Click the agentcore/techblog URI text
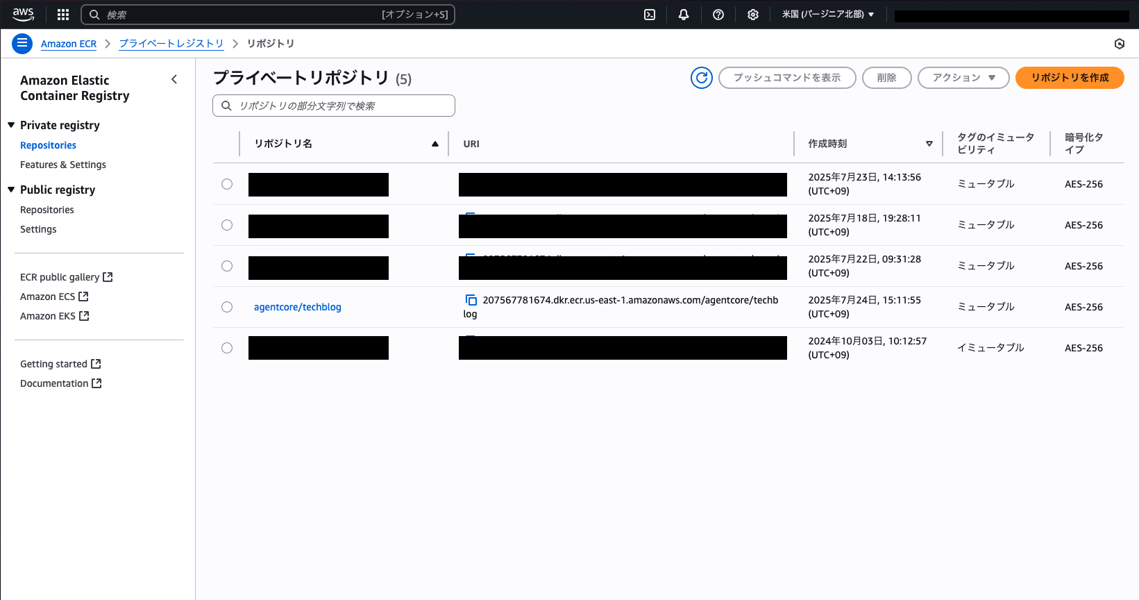The height and width of the screenshot is (600, 1139). (x=621, y=307)
